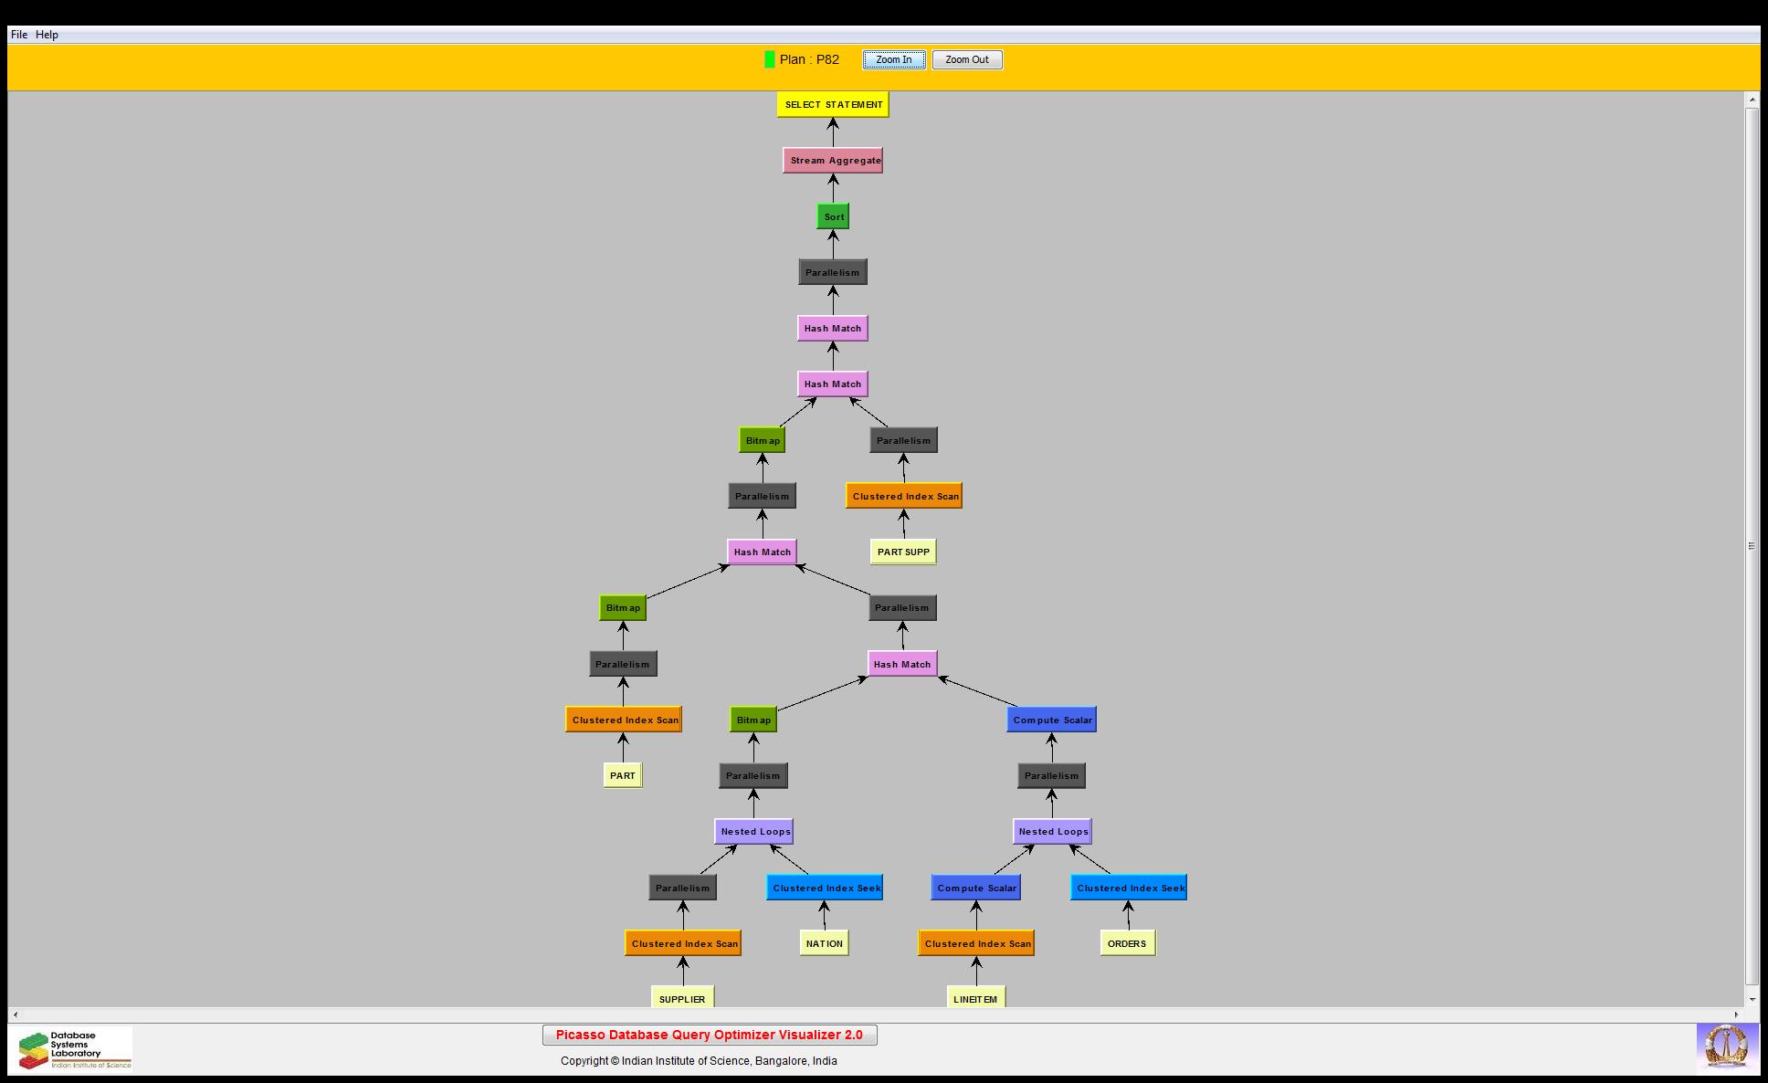
Task: Click the ORDERS table node
Action: [1127, 943]
